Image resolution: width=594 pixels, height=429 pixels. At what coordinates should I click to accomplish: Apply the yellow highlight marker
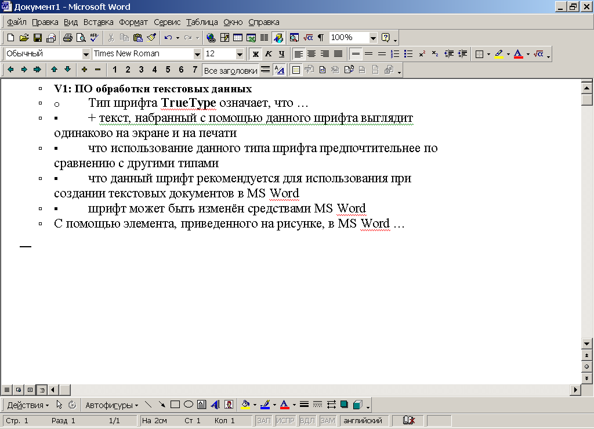[499, 54]
